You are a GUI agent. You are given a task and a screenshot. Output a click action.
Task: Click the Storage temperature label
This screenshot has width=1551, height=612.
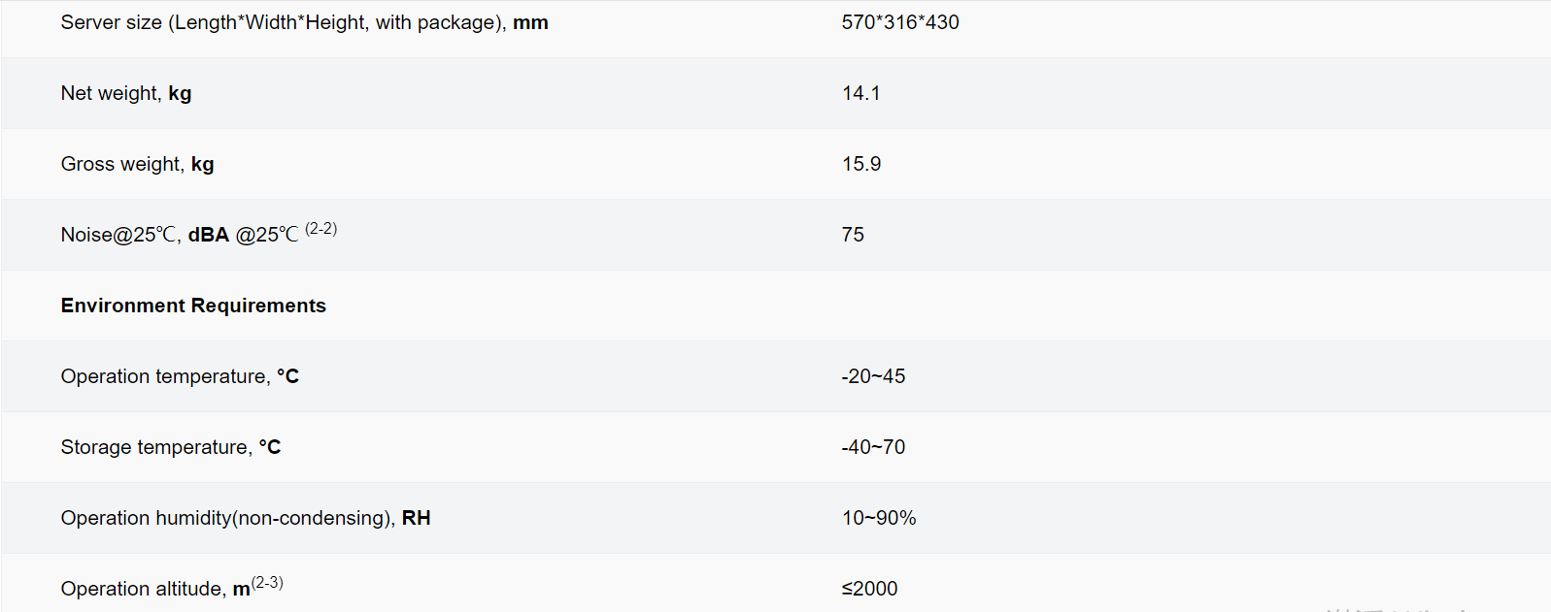point(171,447)
